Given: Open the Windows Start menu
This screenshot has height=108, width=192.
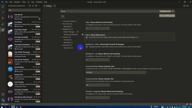Looking at the screenshot, I should [x=2, y=107].
